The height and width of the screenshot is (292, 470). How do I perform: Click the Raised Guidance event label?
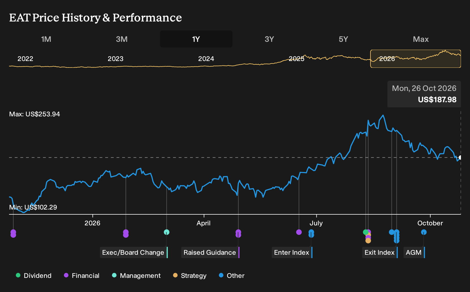click(x=210, y=252)
